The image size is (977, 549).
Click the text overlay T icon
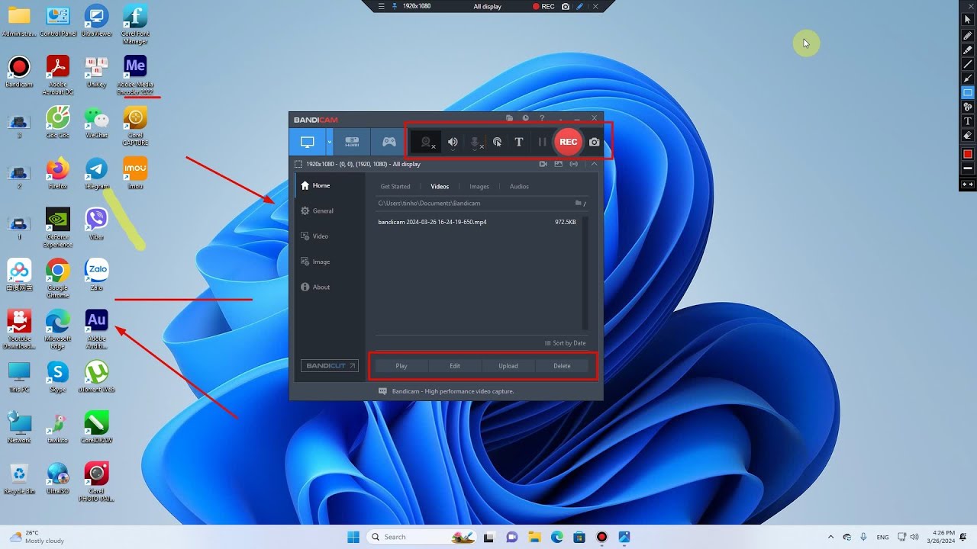[519, 142]
